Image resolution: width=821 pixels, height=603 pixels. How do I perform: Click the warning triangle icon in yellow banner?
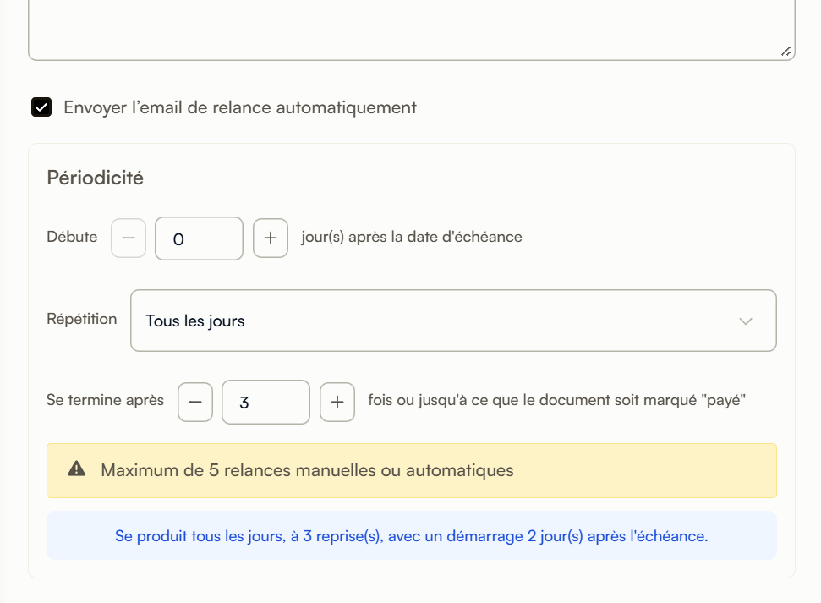[76, 469]
